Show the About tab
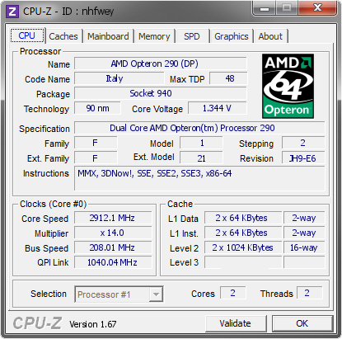Image resolution: width=342 pixels, height=339 pixels. (270, 36)
